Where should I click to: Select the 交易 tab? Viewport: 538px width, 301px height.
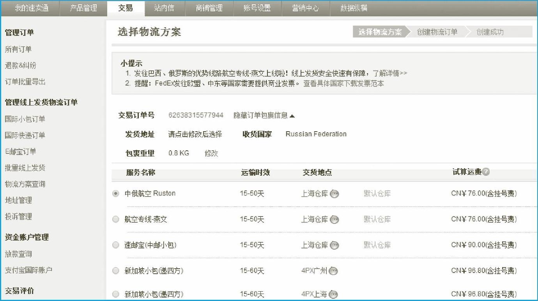tap(126, 8)
